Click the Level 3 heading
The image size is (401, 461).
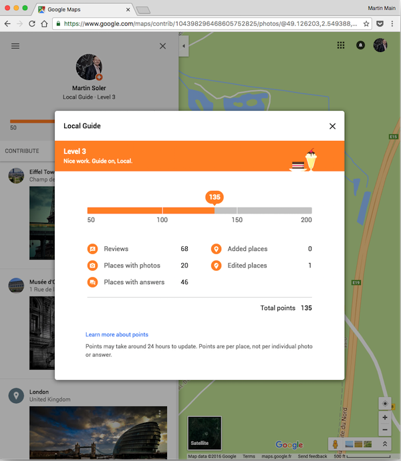[x=75, y=151]
